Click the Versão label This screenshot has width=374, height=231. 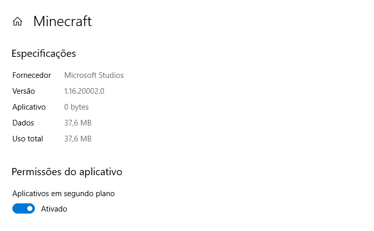click(x=24, y=91)
